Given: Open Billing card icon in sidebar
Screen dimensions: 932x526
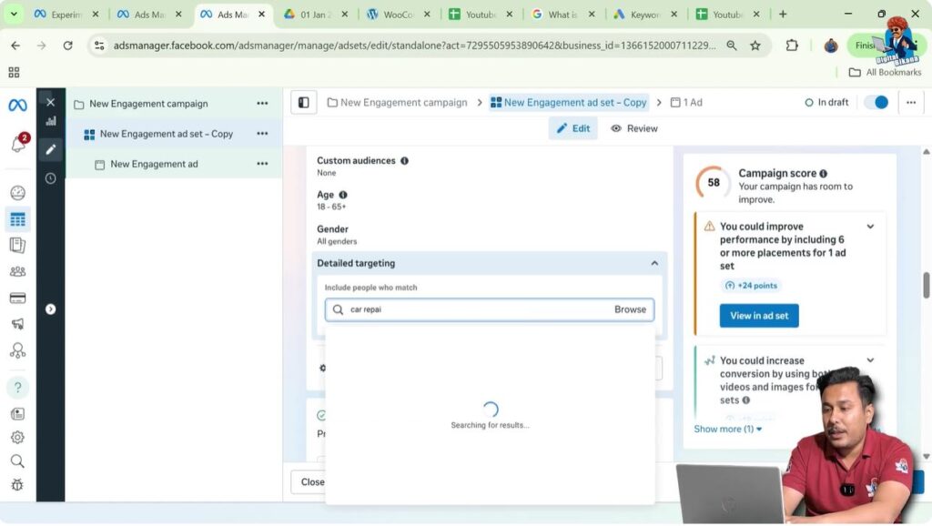Looking at the screenshot, I should click(x=18, y=298).
